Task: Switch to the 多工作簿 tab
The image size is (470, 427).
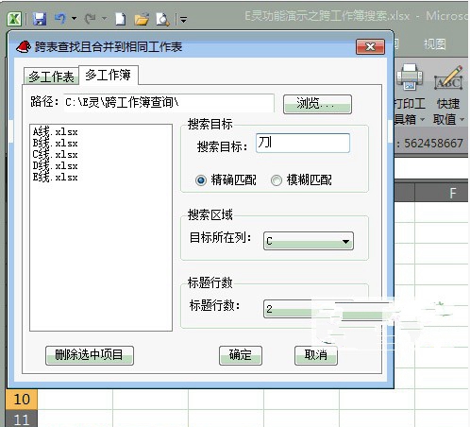Action: point(108,75)
